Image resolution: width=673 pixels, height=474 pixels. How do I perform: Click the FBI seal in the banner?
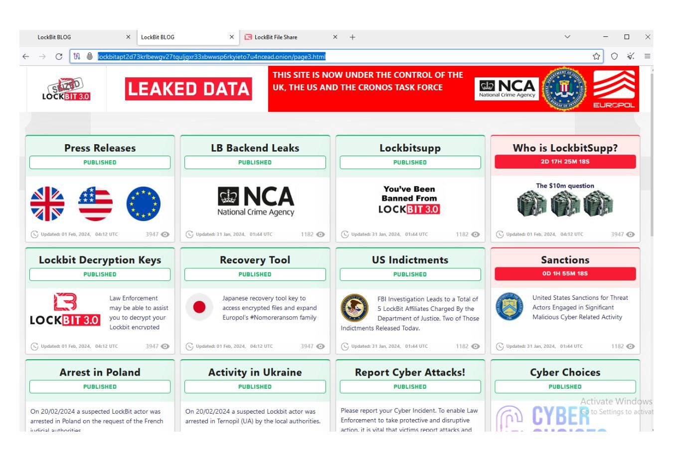point(565,89)
